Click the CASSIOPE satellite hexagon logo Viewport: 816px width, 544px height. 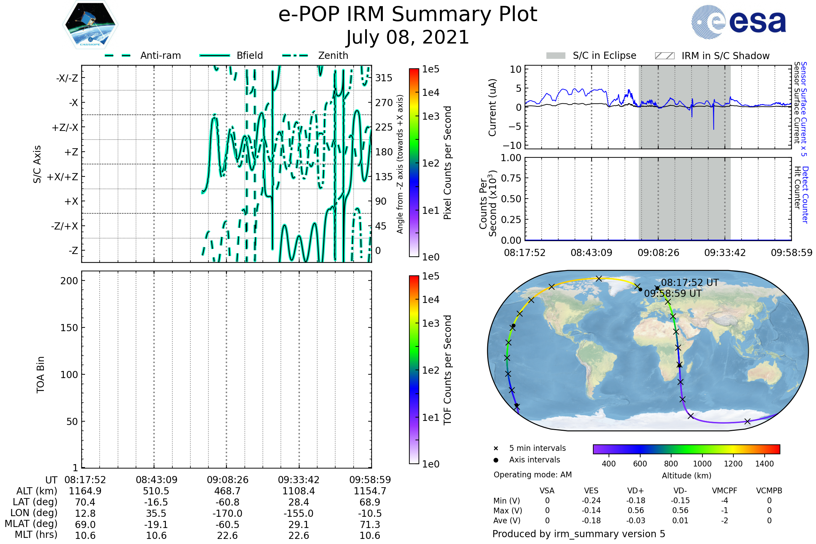click(x=90, y=25)
